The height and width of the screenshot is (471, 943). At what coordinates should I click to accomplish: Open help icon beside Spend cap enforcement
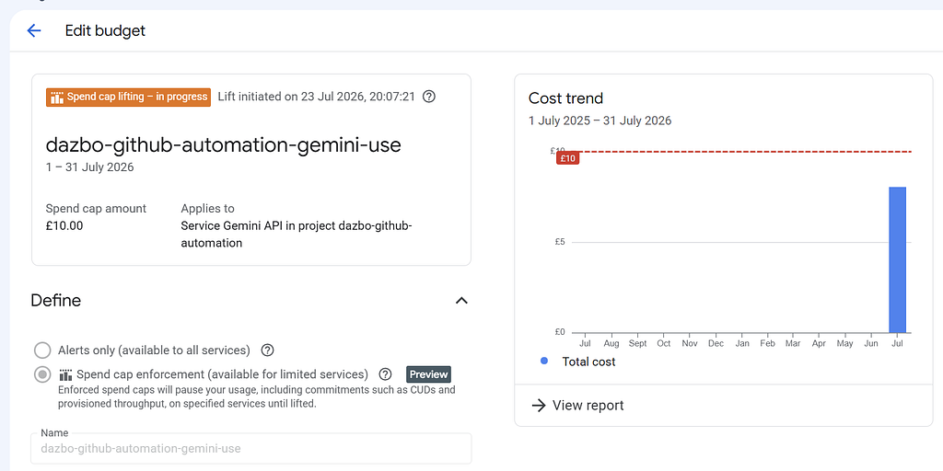[386, 374]
